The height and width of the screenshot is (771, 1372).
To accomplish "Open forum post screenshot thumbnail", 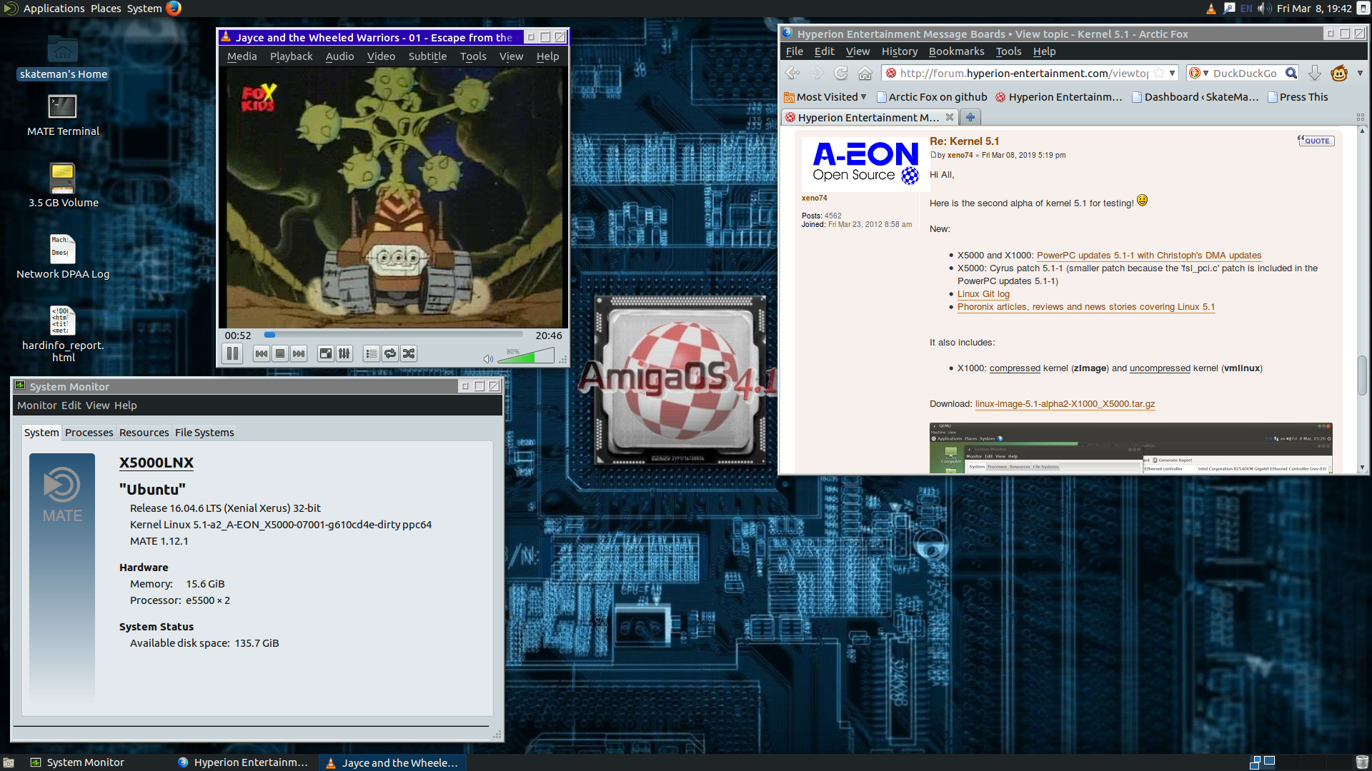I will click(1130, 448).
